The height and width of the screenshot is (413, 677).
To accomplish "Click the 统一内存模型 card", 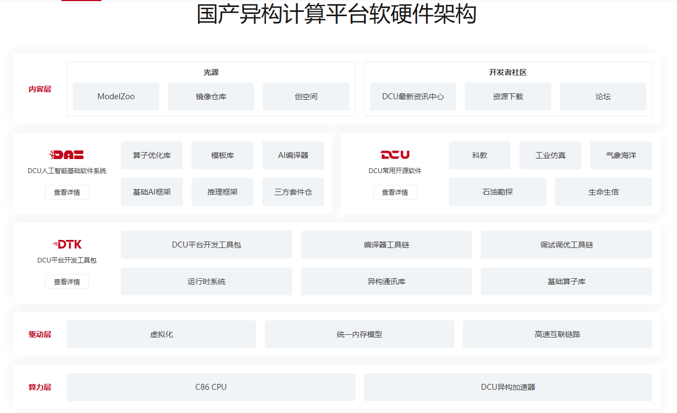I will [359, 334].
